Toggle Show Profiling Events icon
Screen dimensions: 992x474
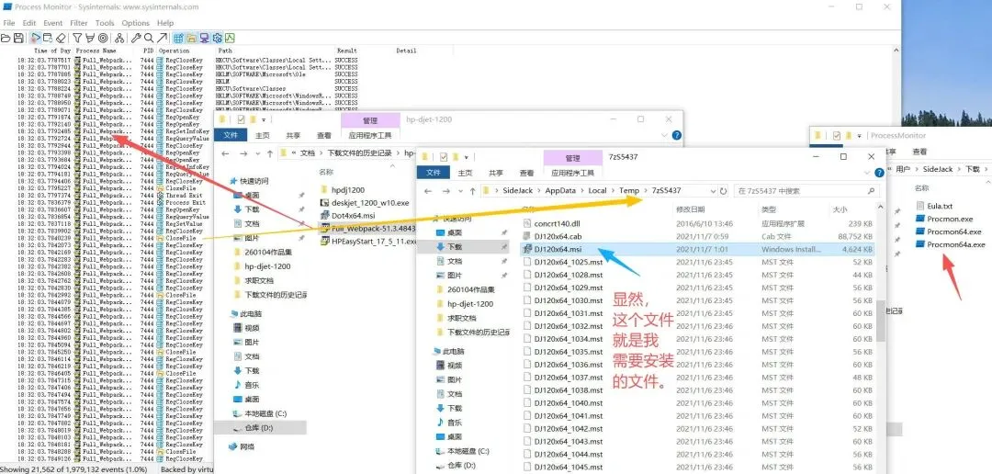[230, 38]
